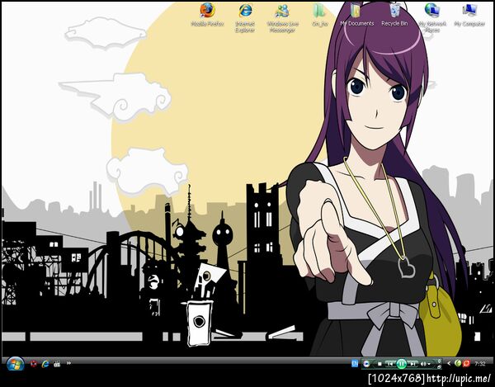Click the Windows Media Player toolbar logo

click(366, 364)
